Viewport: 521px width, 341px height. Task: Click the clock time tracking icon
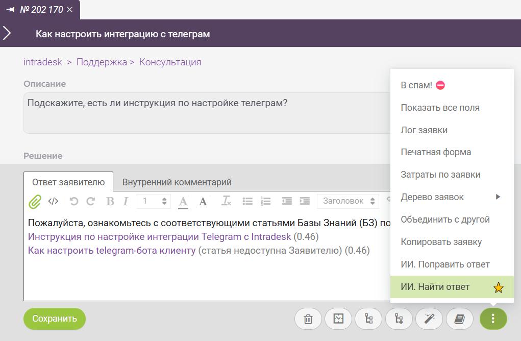point(338,319)
